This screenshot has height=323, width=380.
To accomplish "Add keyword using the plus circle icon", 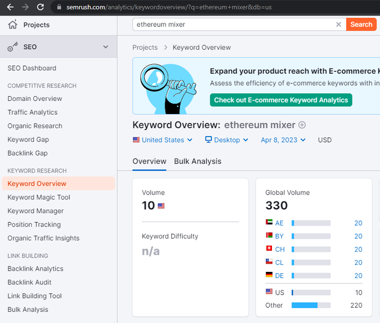I will (x=302, y=125).
